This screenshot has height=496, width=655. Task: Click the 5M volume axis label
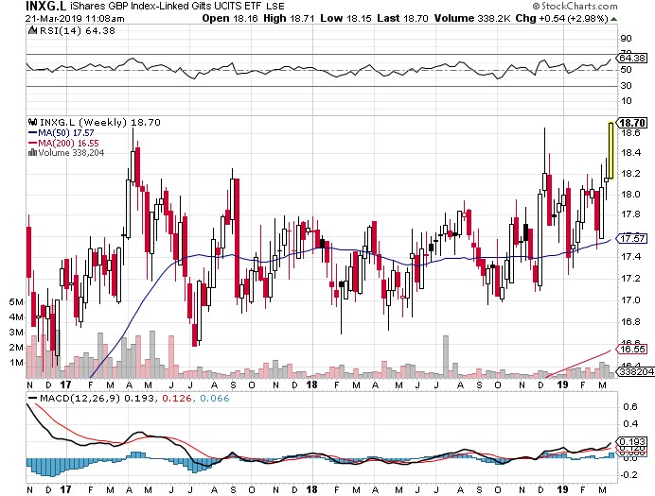coord(16,302)
